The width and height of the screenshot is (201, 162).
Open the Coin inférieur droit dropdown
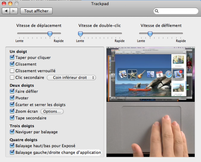tap(71, 78)
